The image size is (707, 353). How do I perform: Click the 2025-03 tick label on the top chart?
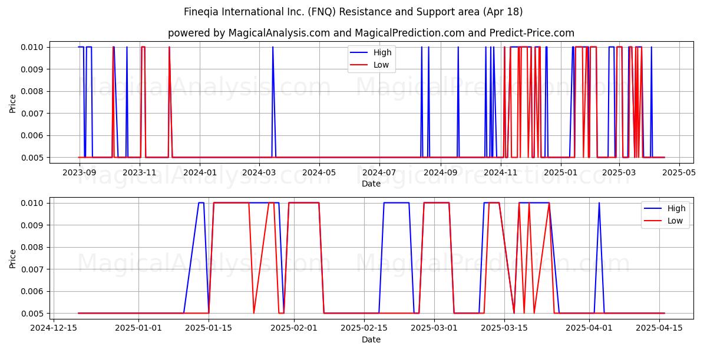[x=619, y=172]
